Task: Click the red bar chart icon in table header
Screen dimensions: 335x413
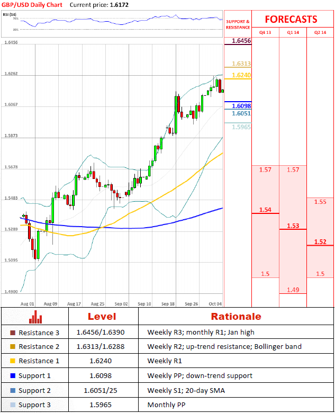Action: (35, 317)
